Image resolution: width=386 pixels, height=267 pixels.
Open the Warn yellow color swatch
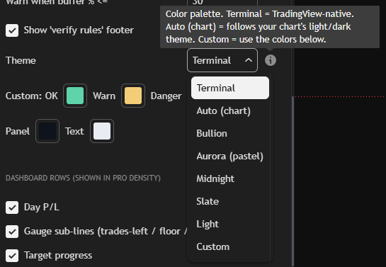pos(133,96)
